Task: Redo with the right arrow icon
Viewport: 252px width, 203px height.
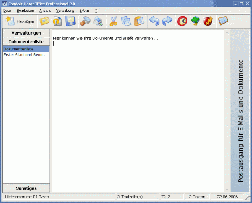Action: 167,21
